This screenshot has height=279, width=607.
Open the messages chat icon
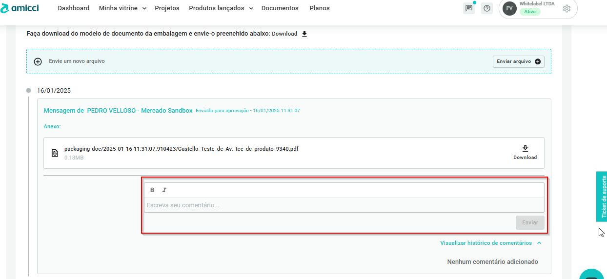(x=469, y=8)
